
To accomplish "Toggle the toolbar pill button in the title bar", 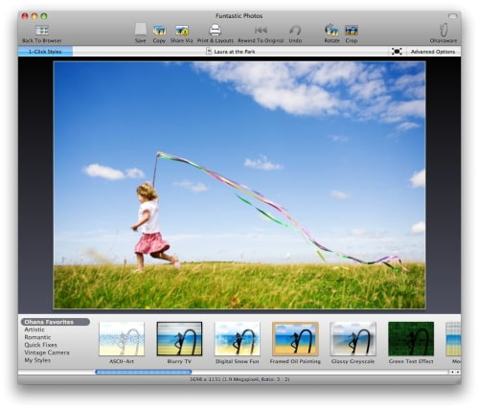I will coord(452,15).
